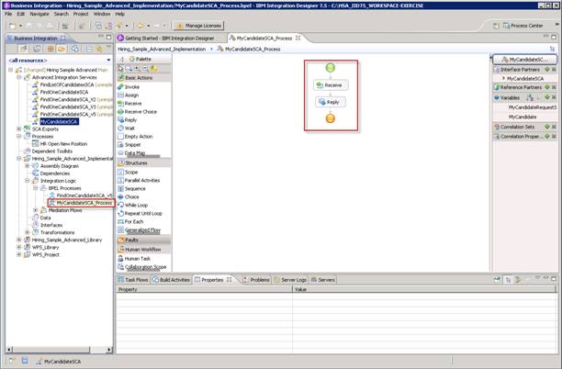This screenshot has height=369, width=562.
Task: Open the Getting Started editor tab
Action: [172, 39]
